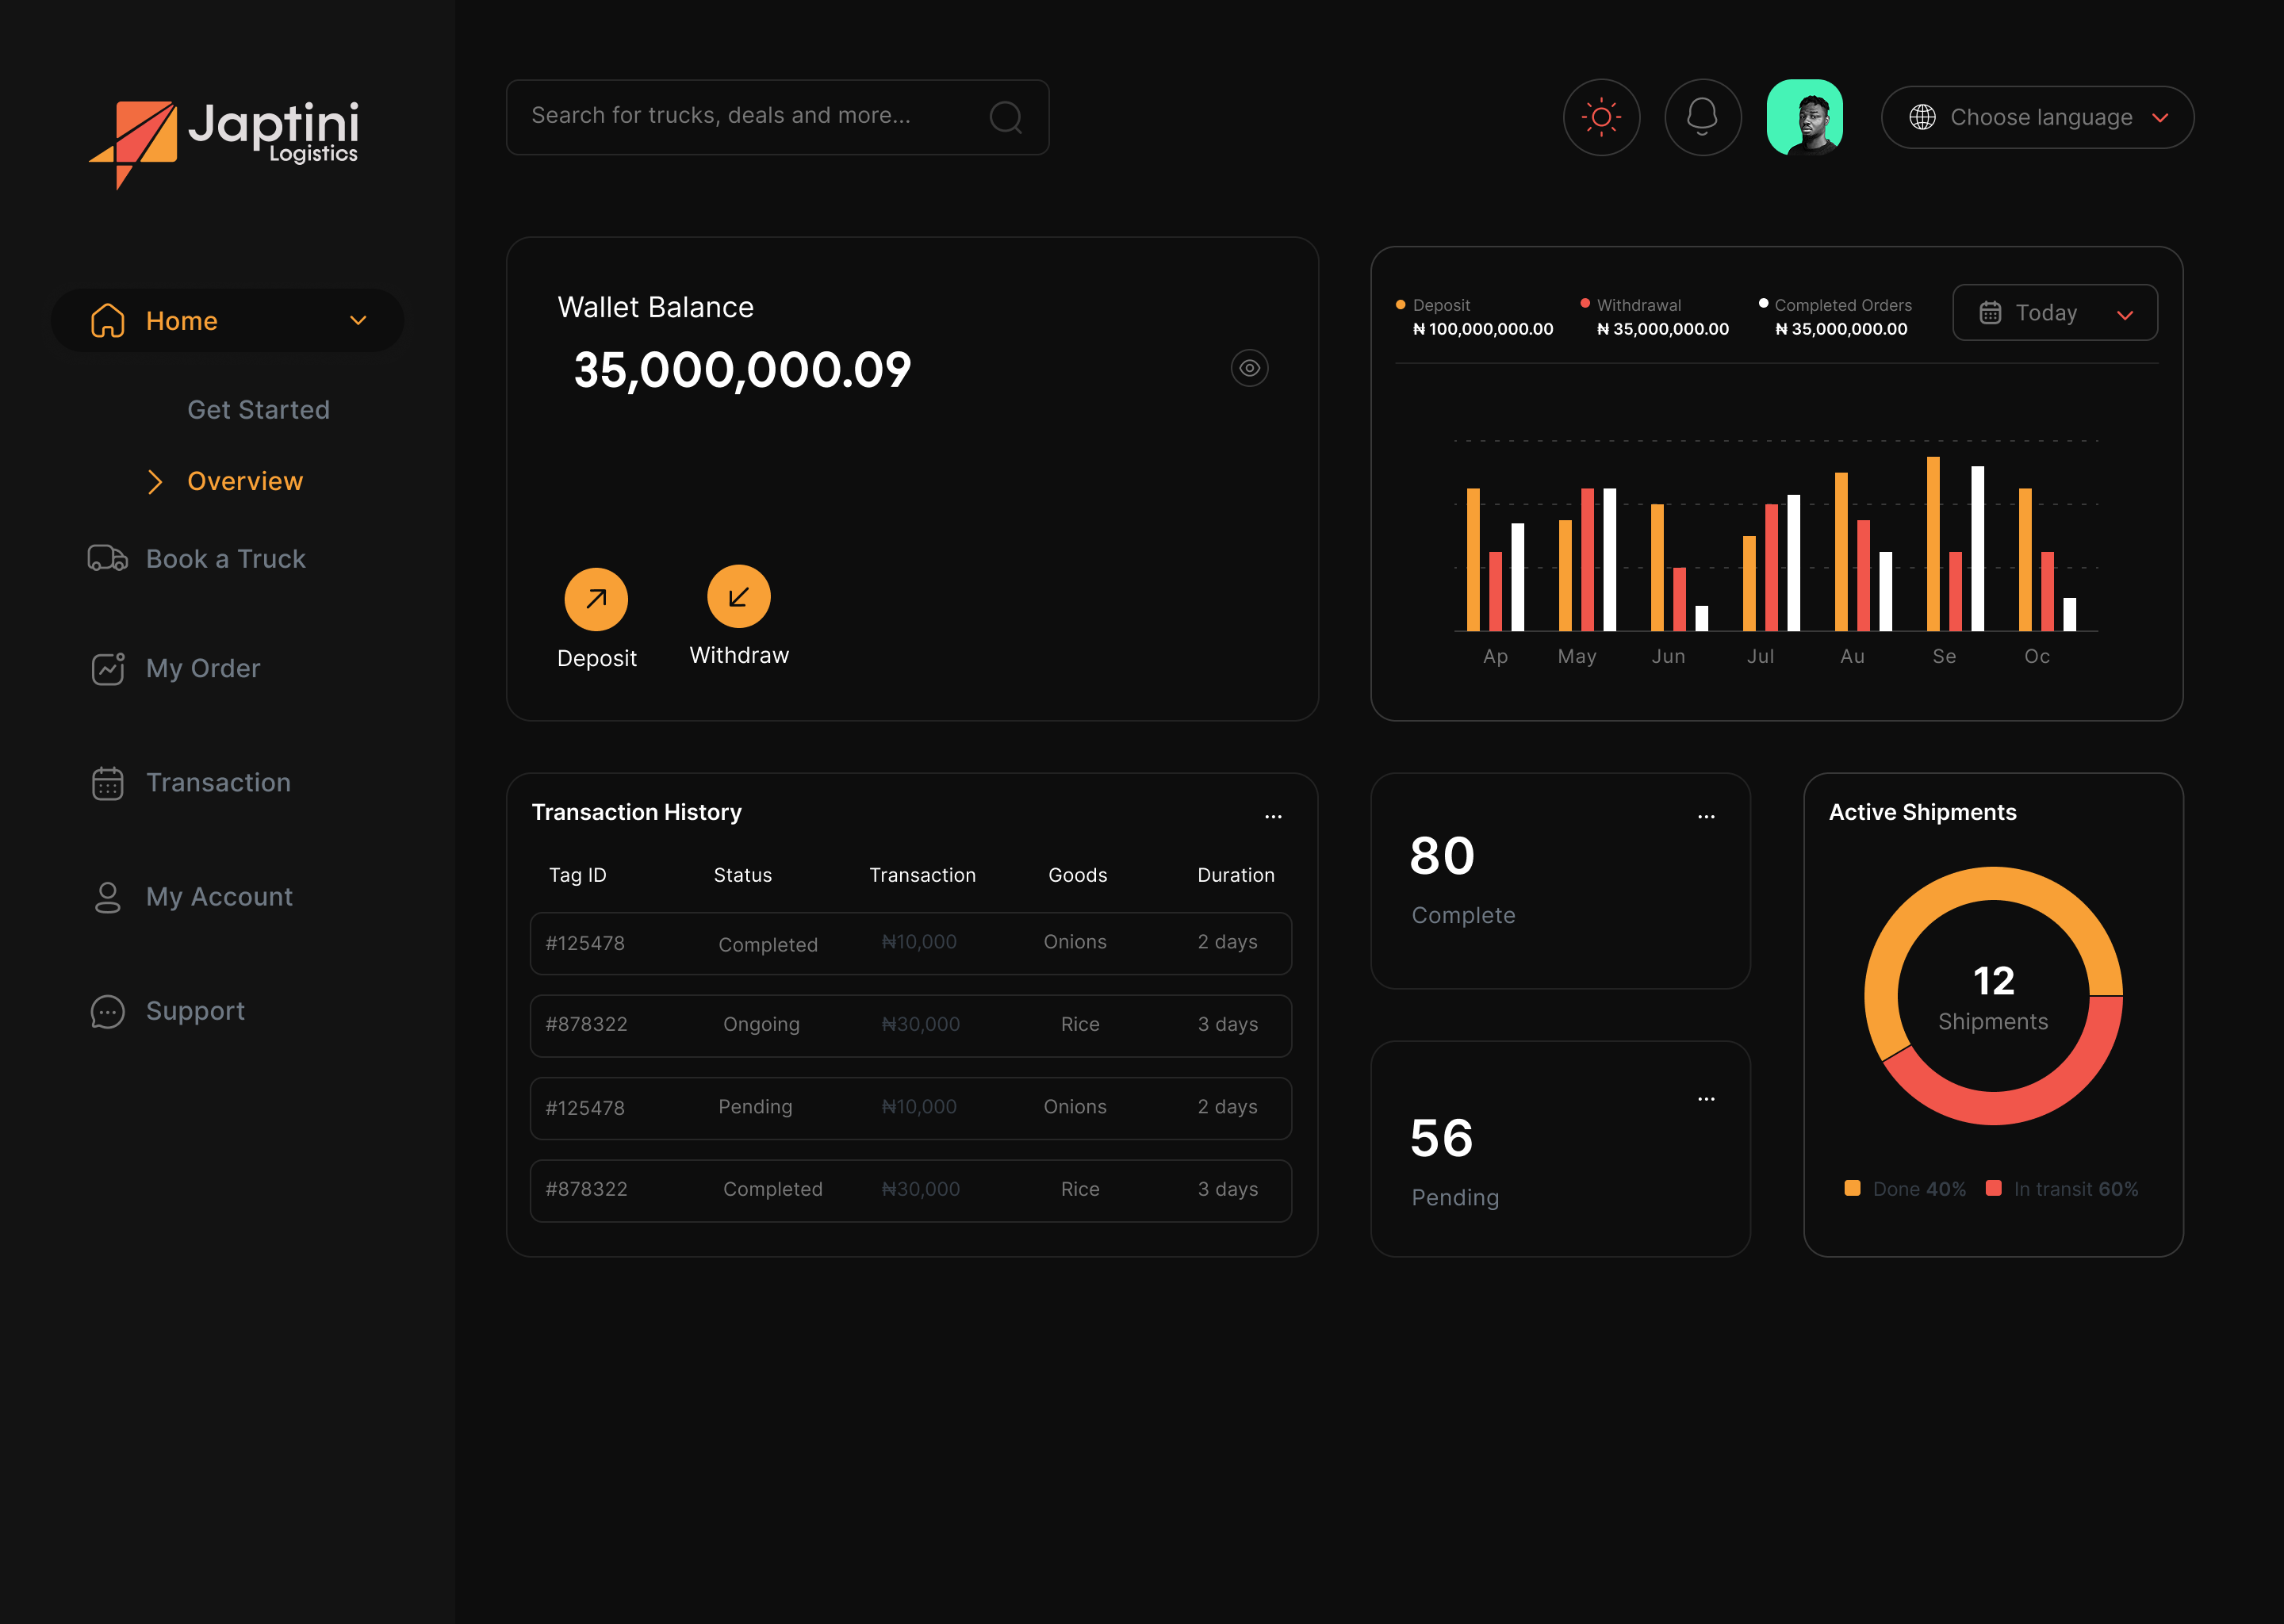Open more options on 56 Pending card

(1705, 1098)
